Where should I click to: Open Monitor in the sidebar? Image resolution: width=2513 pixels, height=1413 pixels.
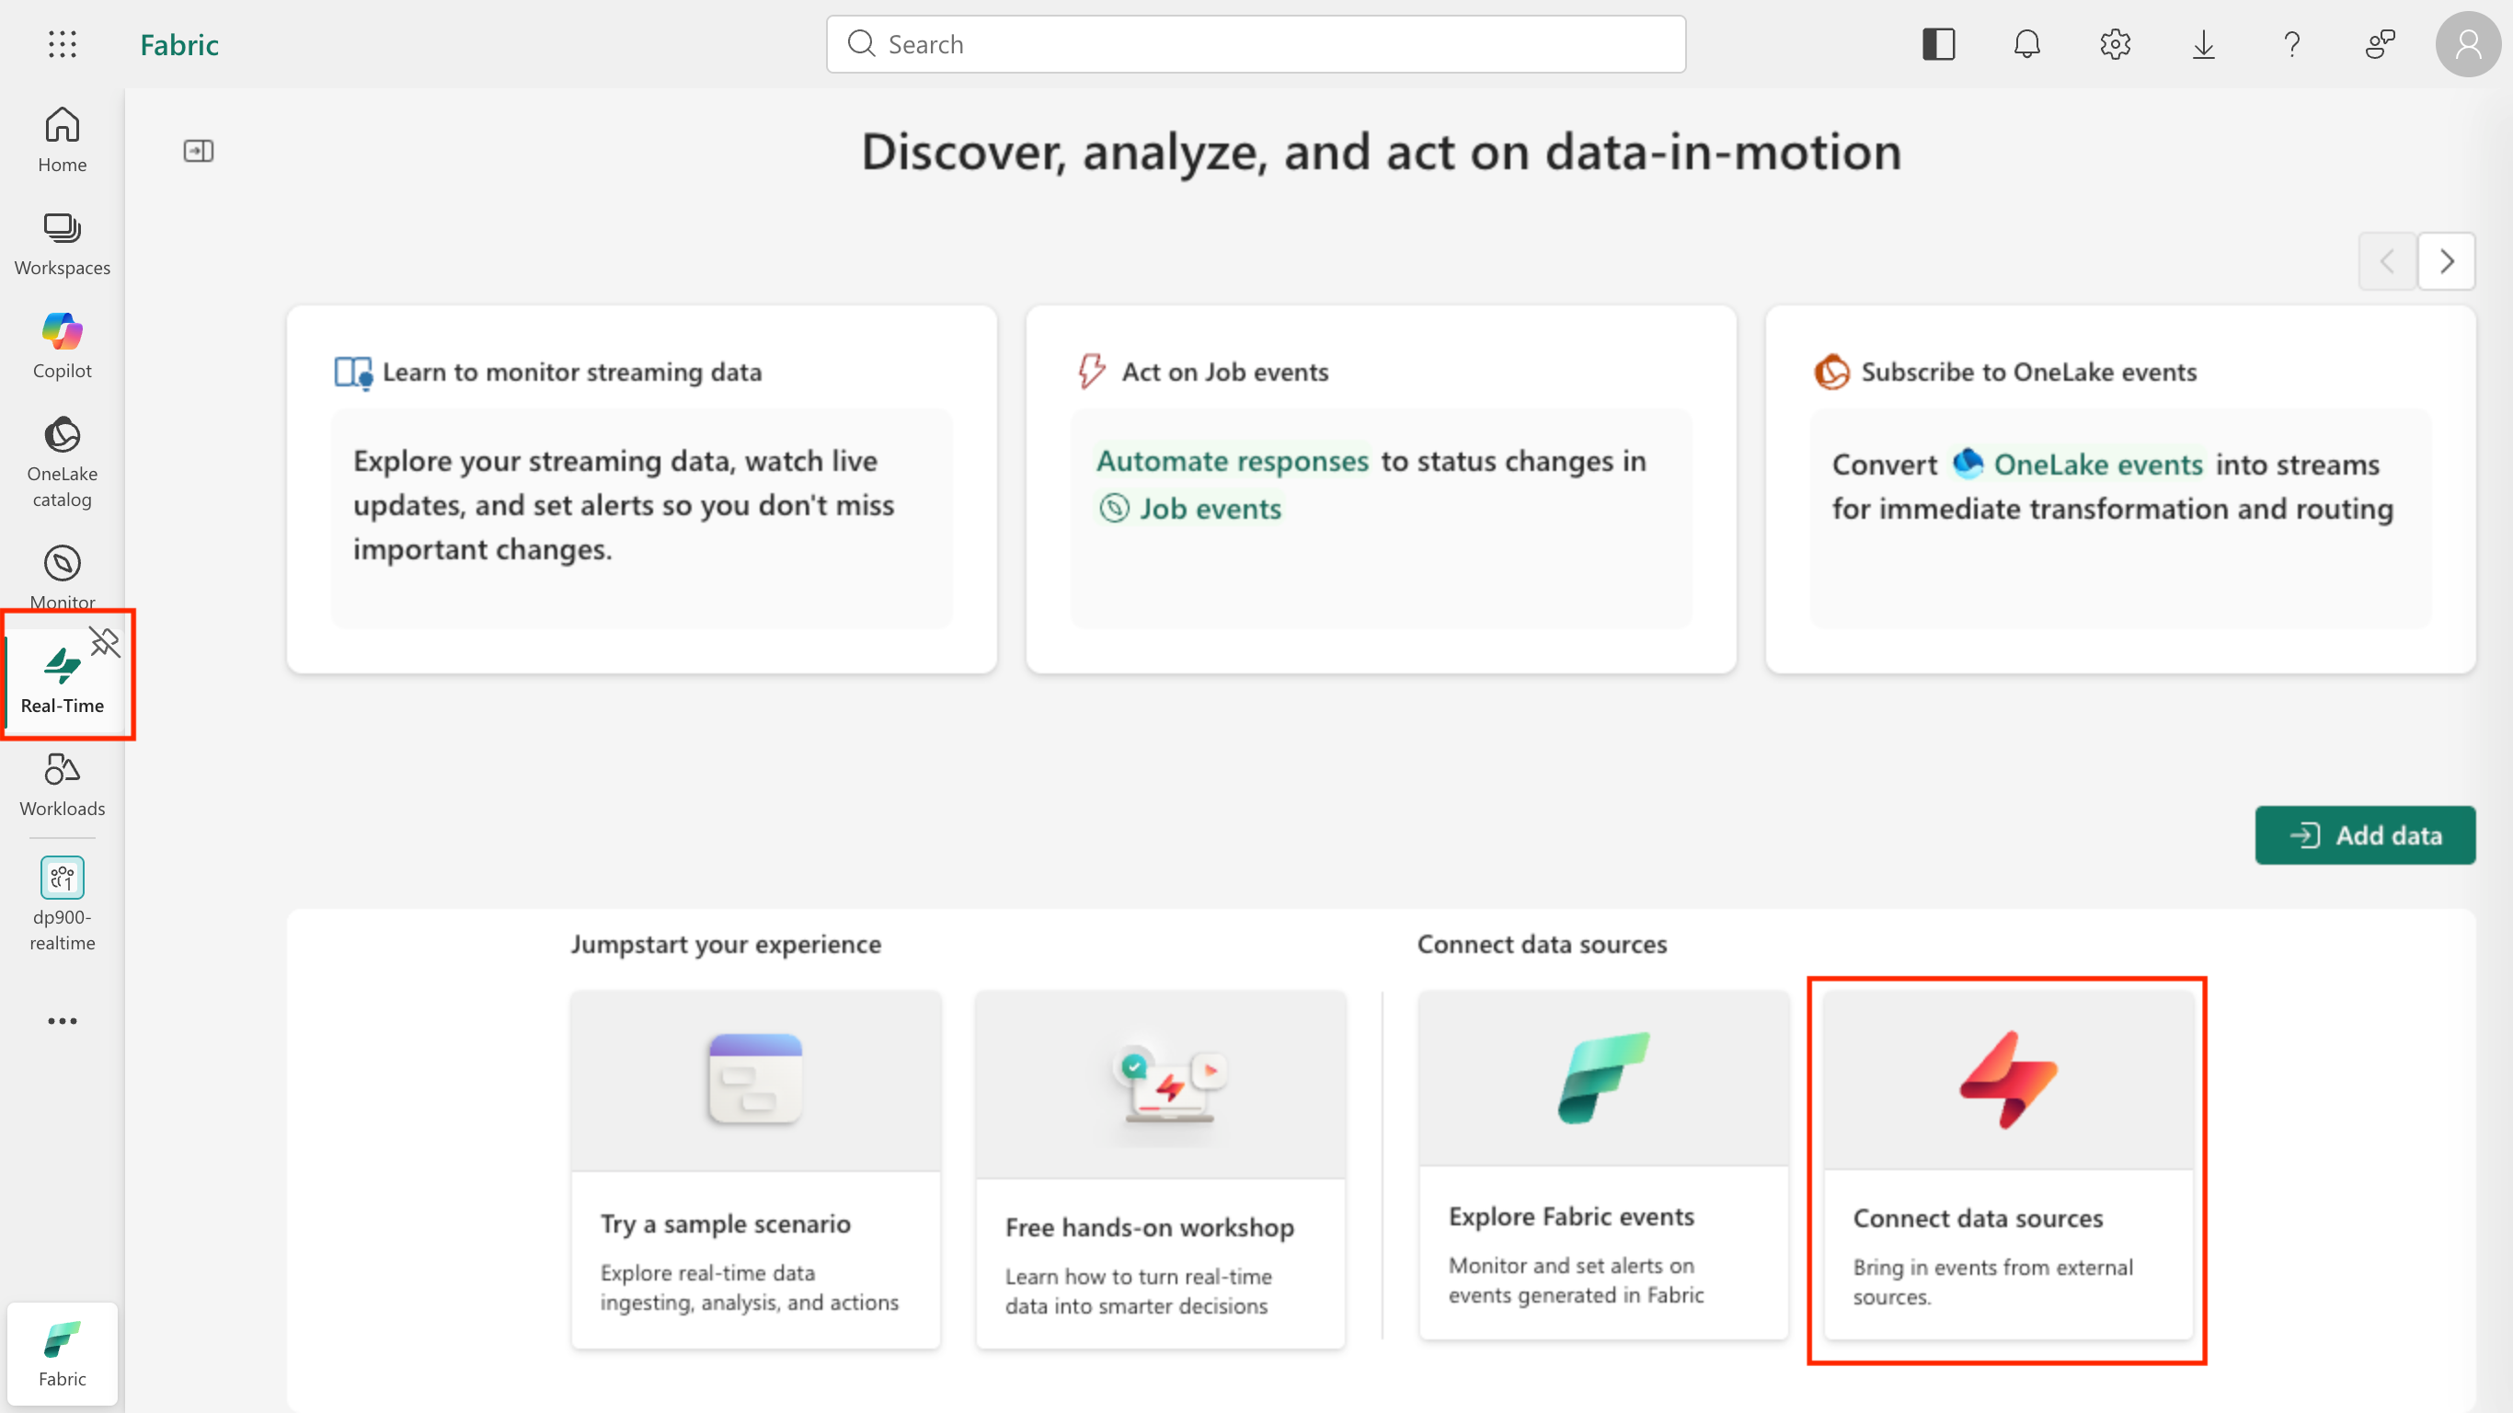[63, 577]
